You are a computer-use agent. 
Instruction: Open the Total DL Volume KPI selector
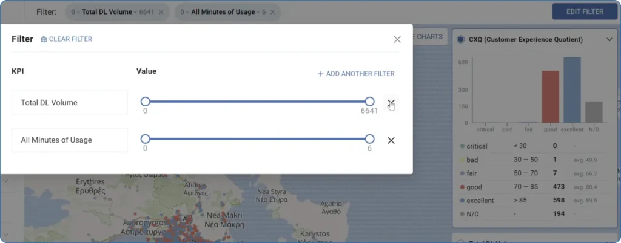(70, 103)
